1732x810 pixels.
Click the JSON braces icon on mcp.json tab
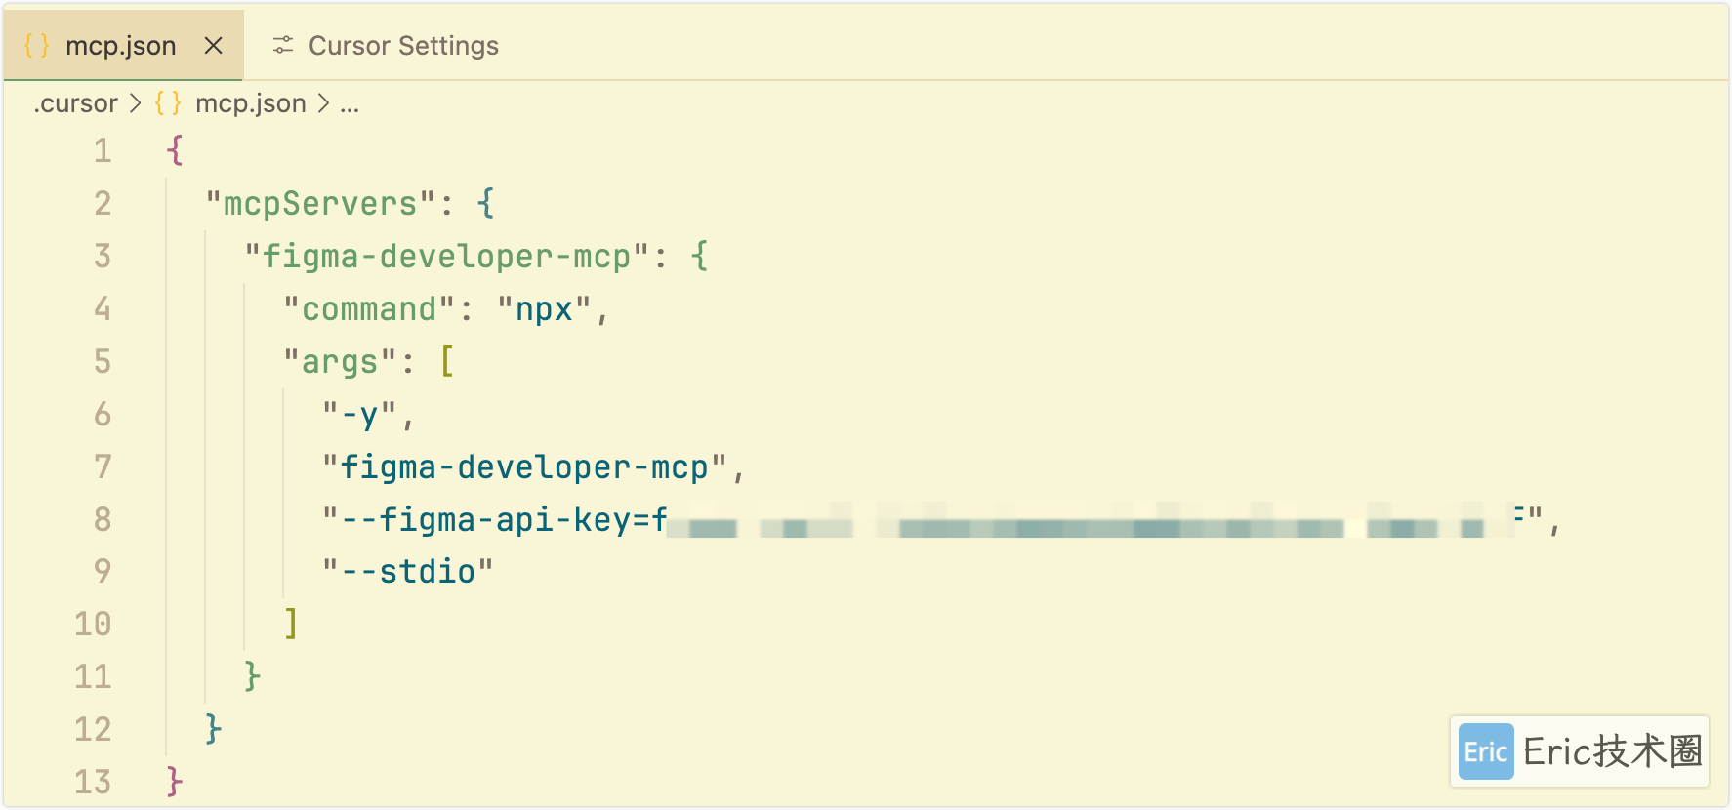(36, 45)
